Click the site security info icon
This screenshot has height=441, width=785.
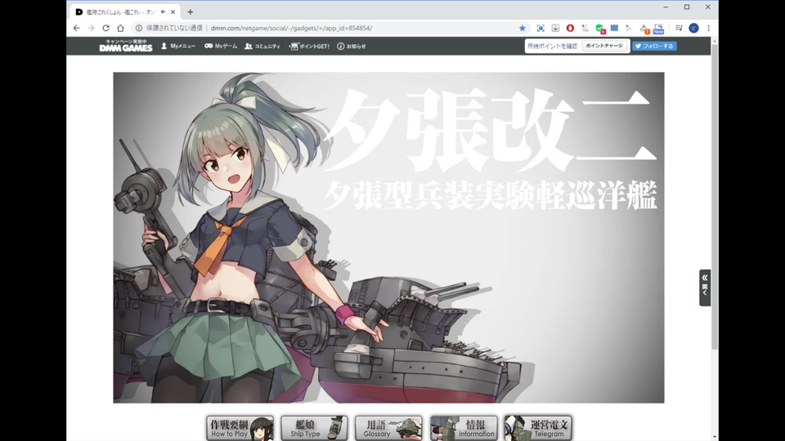tap(139, 28)
